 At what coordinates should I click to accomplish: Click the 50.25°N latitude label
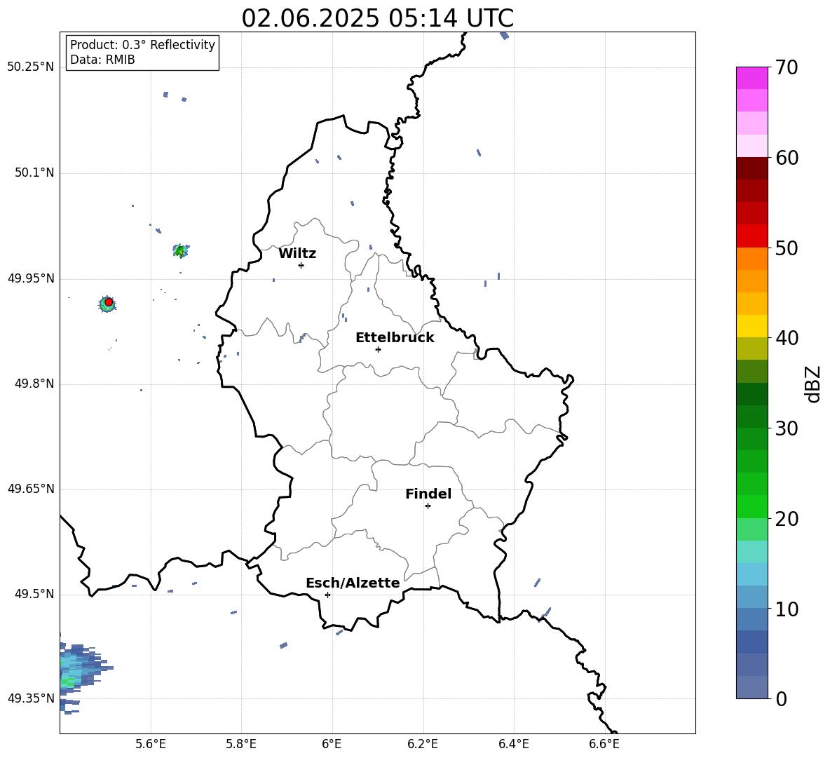(31, 67)
